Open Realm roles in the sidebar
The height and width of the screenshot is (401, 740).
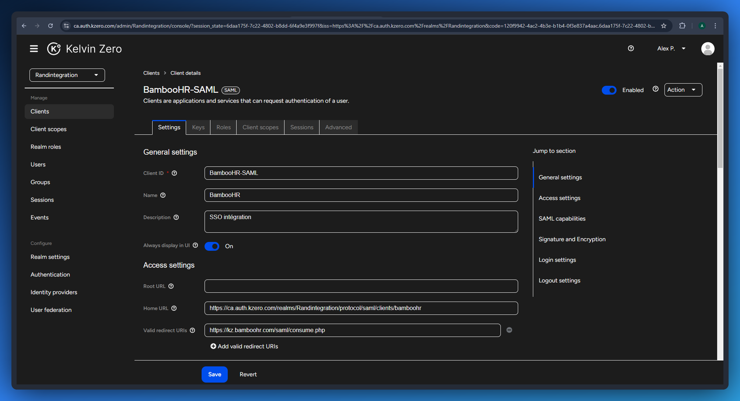tap(69, 147)
